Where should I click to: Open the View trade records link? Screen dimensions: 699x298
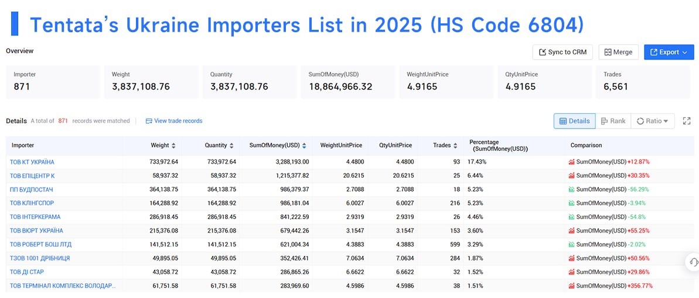coord(174,121)
